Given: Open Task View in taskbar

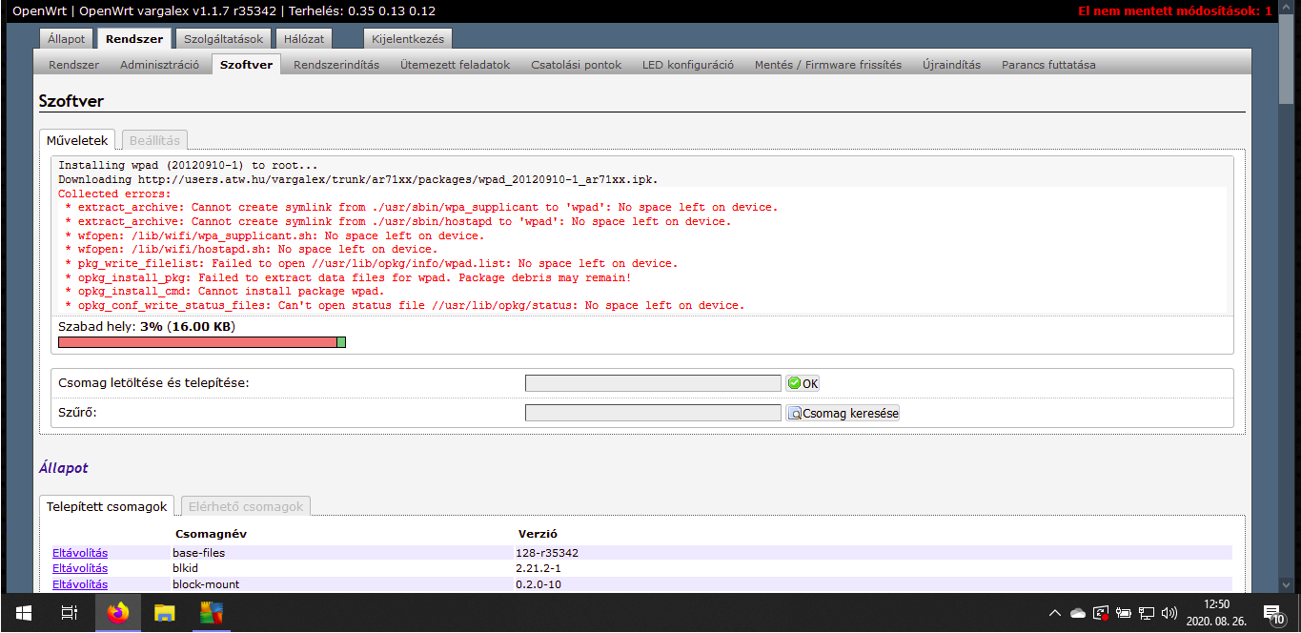Looking at the screenshot, I should [x=69, y=613].
